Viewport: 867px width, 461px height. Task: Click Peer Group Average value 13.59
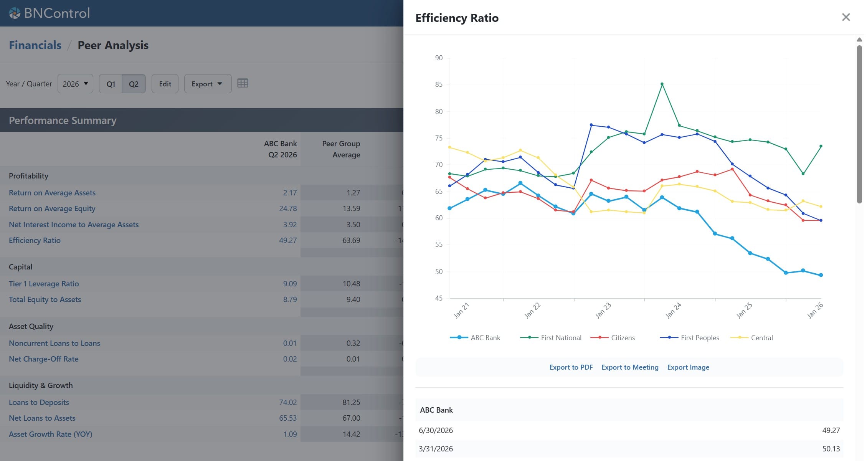point(351,208)
